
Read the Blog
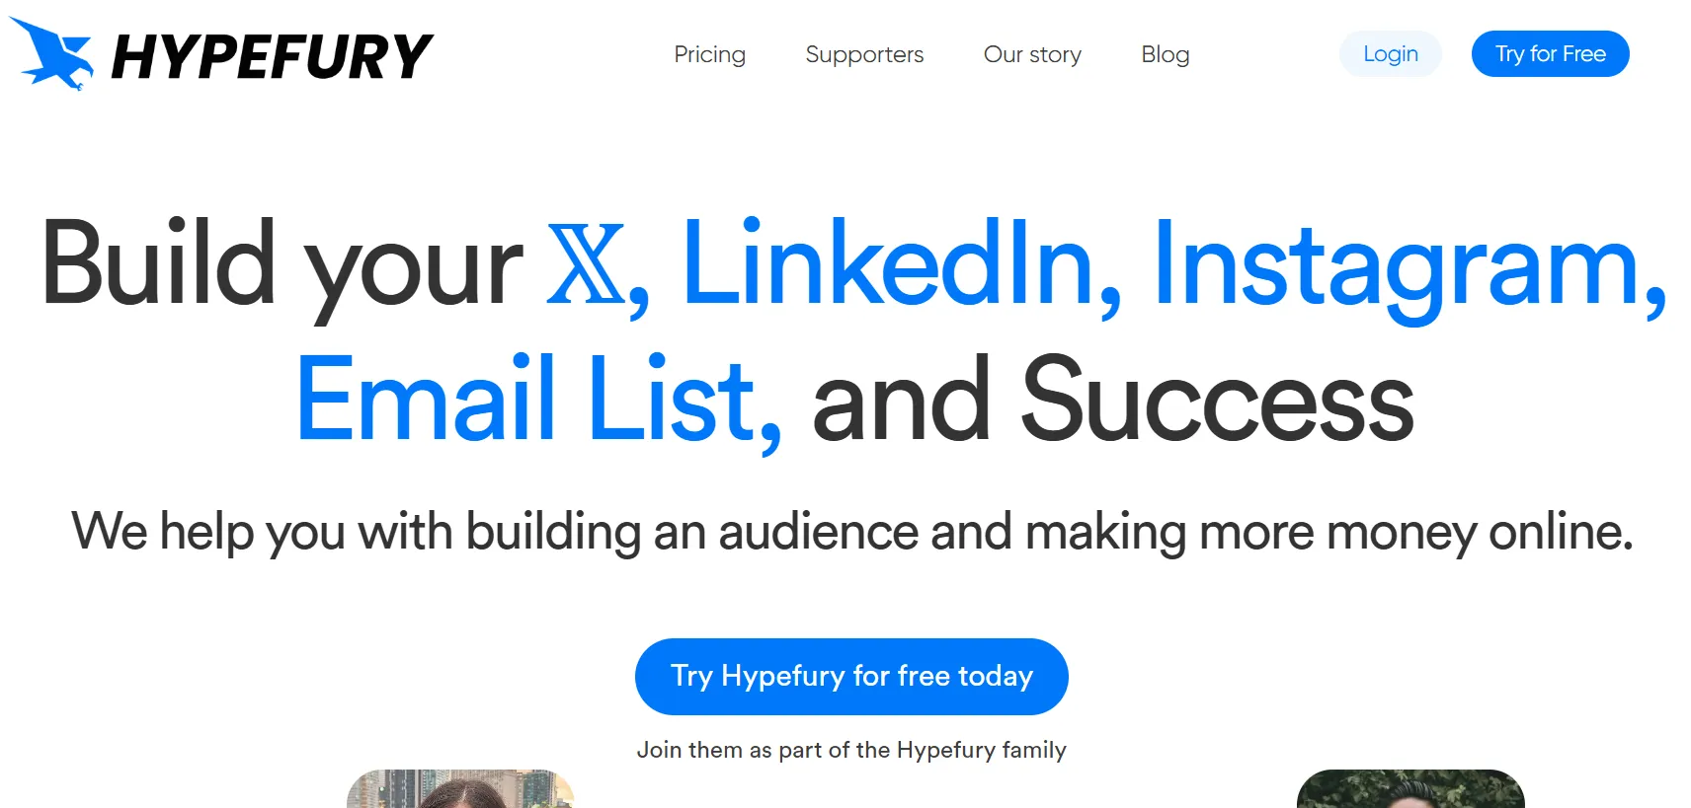[1165, 55]
